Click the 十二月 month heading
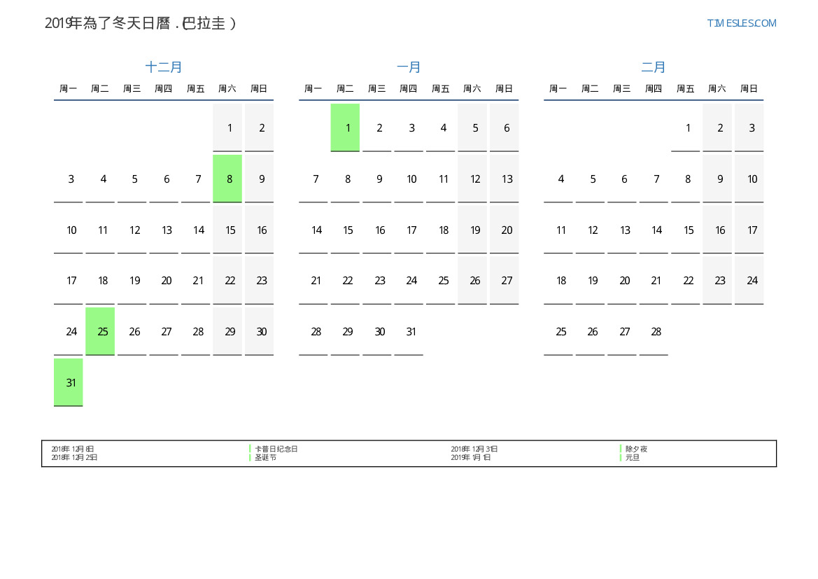This screenshot has height=579, width=818. 164,67
